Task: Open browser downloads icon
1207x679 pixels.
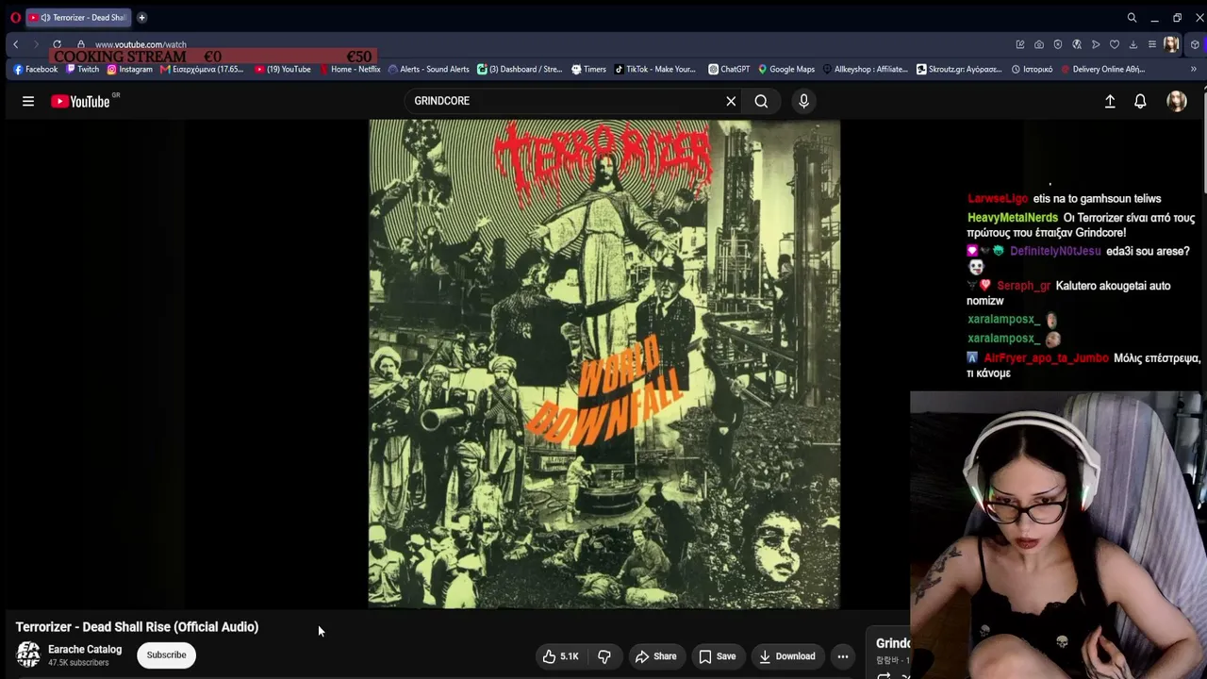Action: pyautogui.click(x=1133, y=44)
